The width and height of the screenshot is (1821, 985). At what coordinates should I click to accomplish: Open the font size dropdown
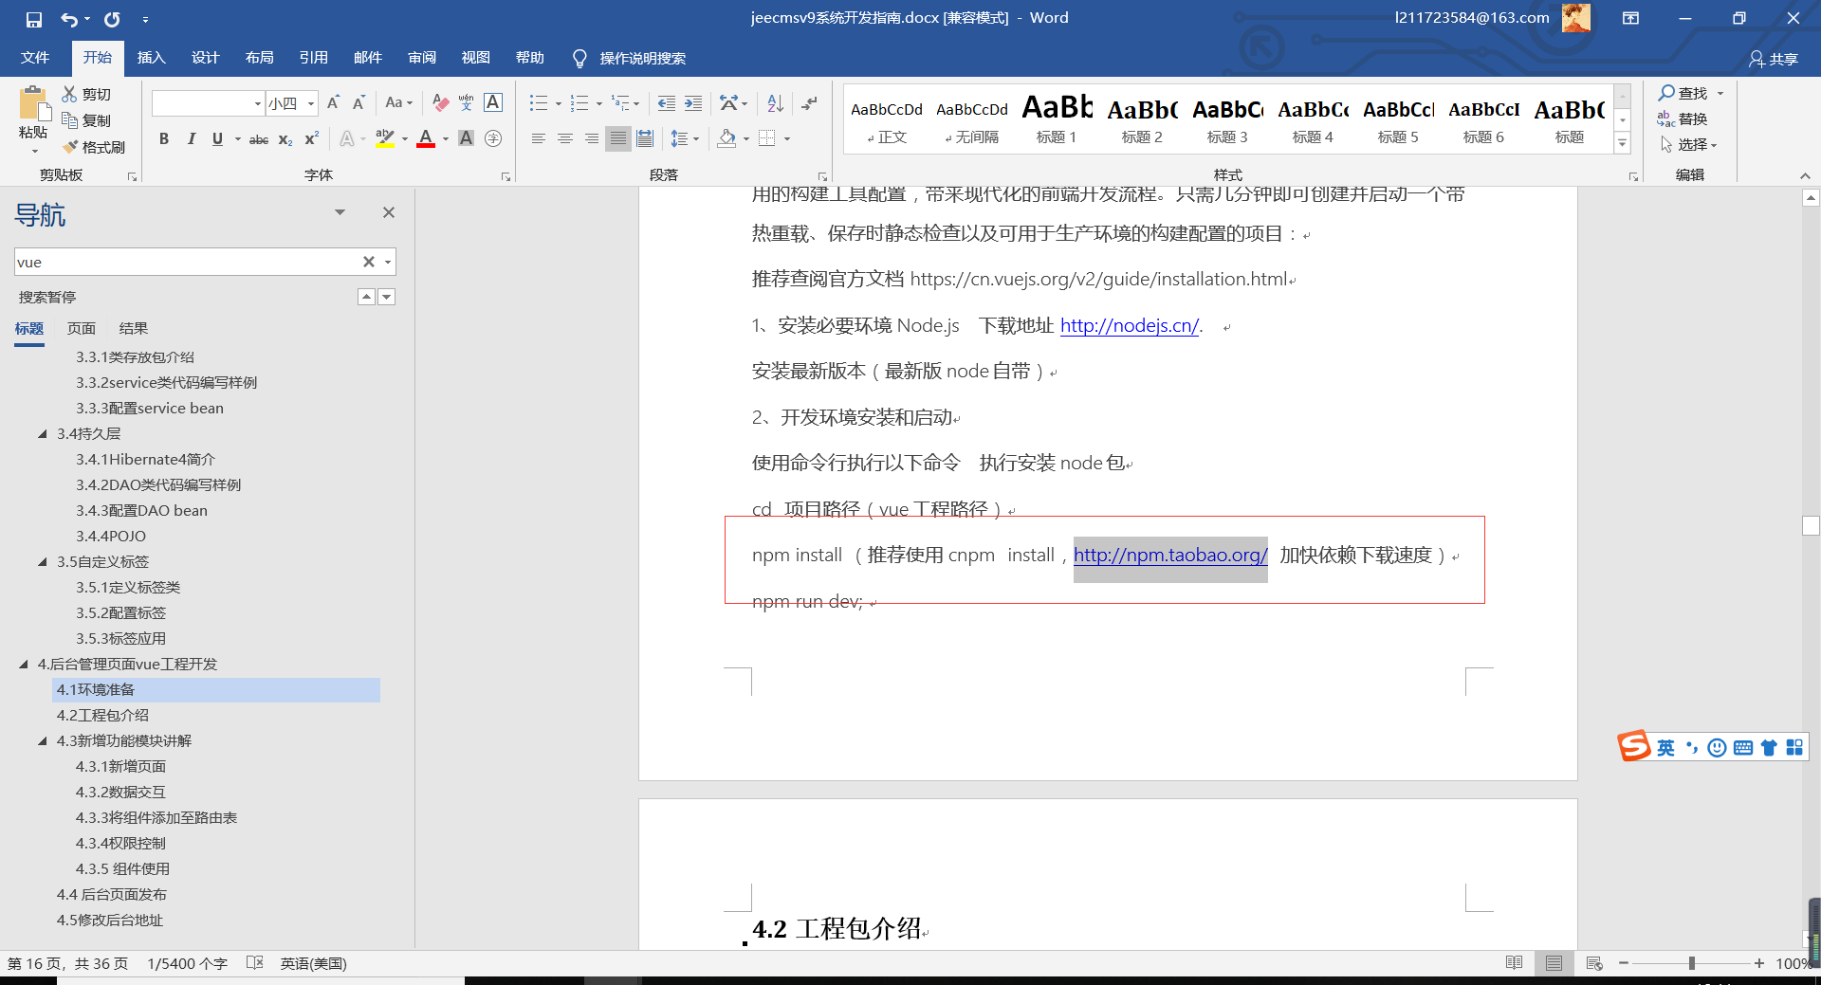[x=311, y=103]
